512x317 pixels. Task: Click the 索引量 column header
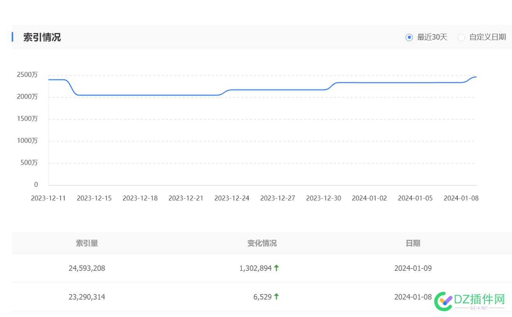click(x=87, y=243)
